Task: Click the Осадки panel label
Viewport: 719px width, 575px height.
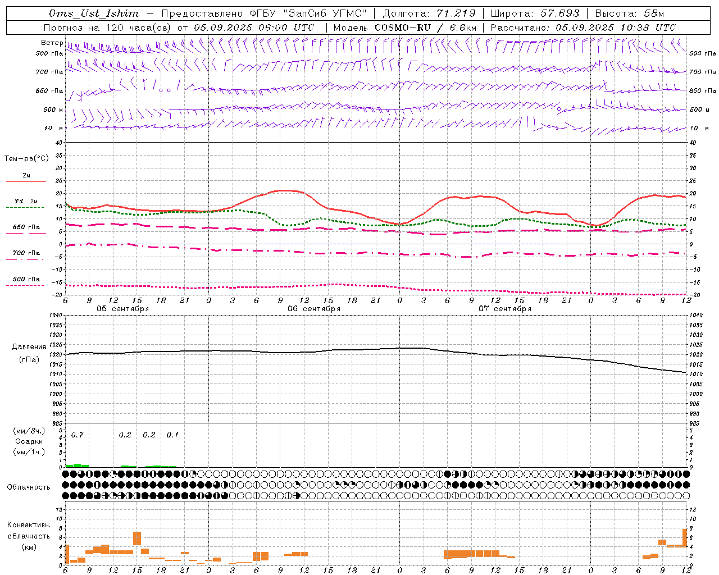Action: coord(29,441)
